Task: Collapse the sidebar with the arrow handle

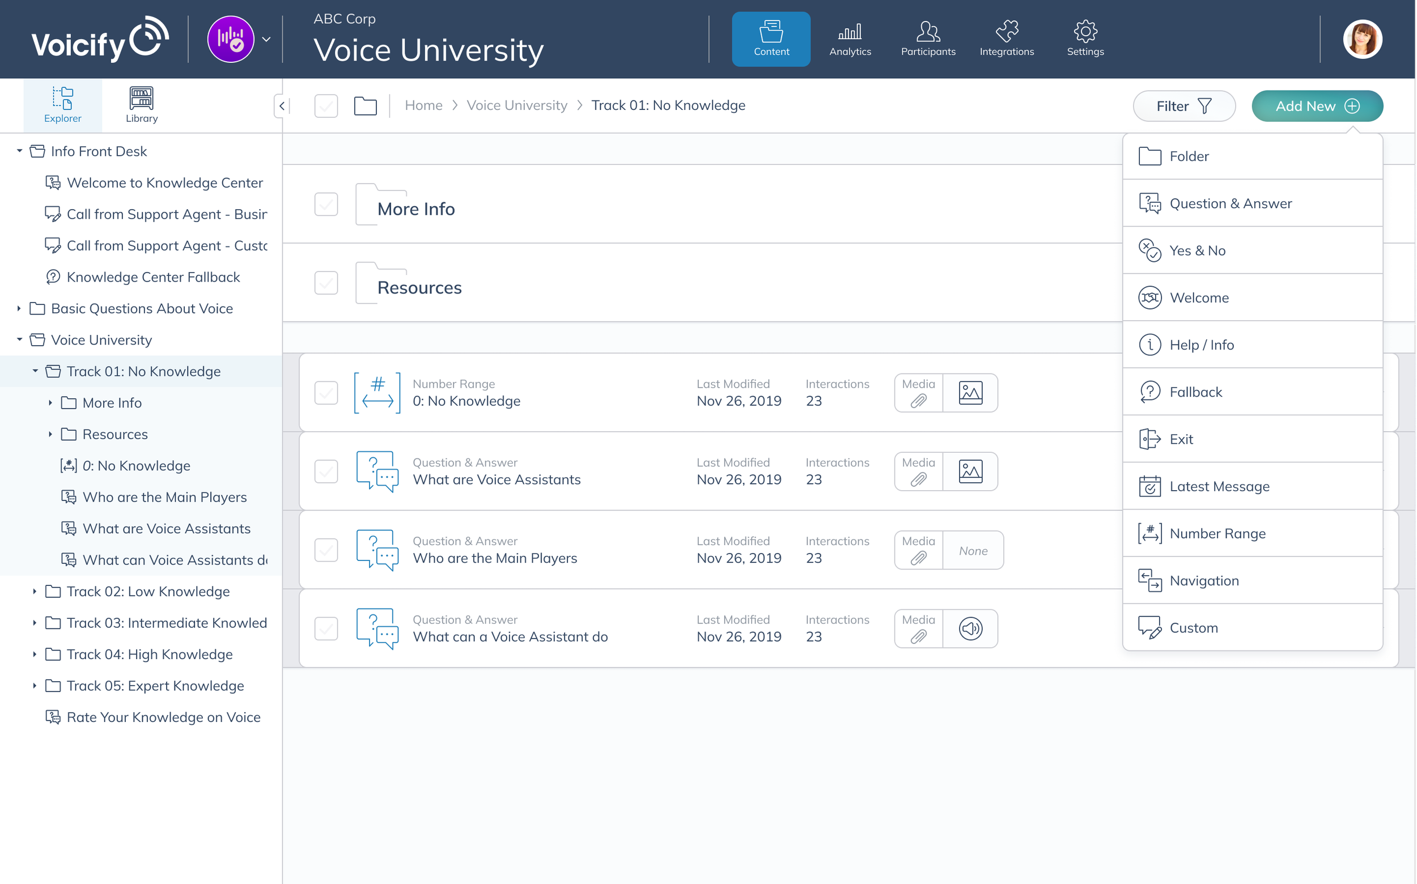Action: point(282,106)
